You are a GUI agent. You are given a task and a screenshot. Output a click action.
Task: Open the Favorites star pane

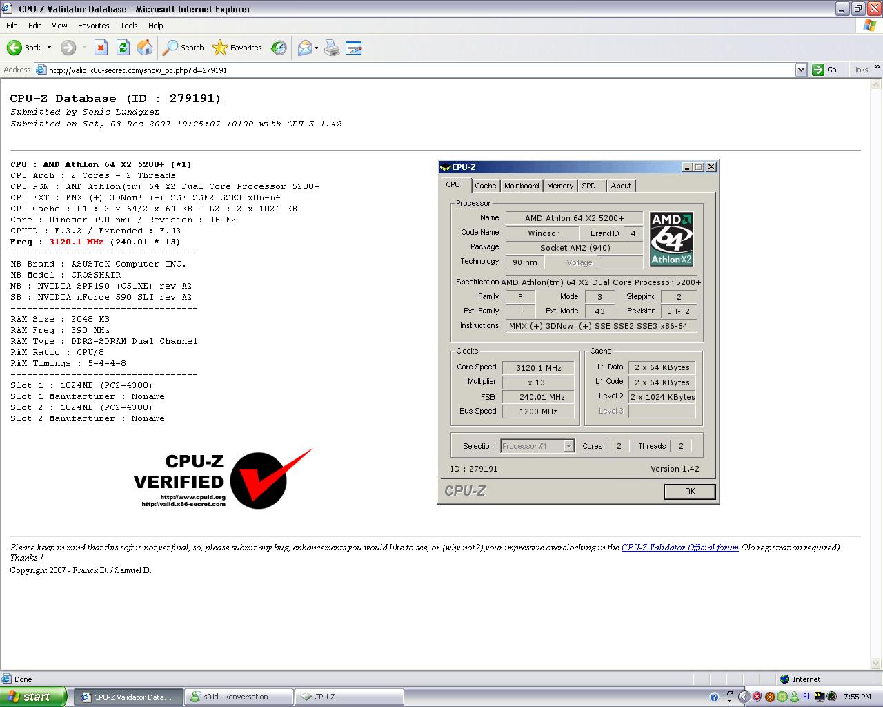pos(237,48)
